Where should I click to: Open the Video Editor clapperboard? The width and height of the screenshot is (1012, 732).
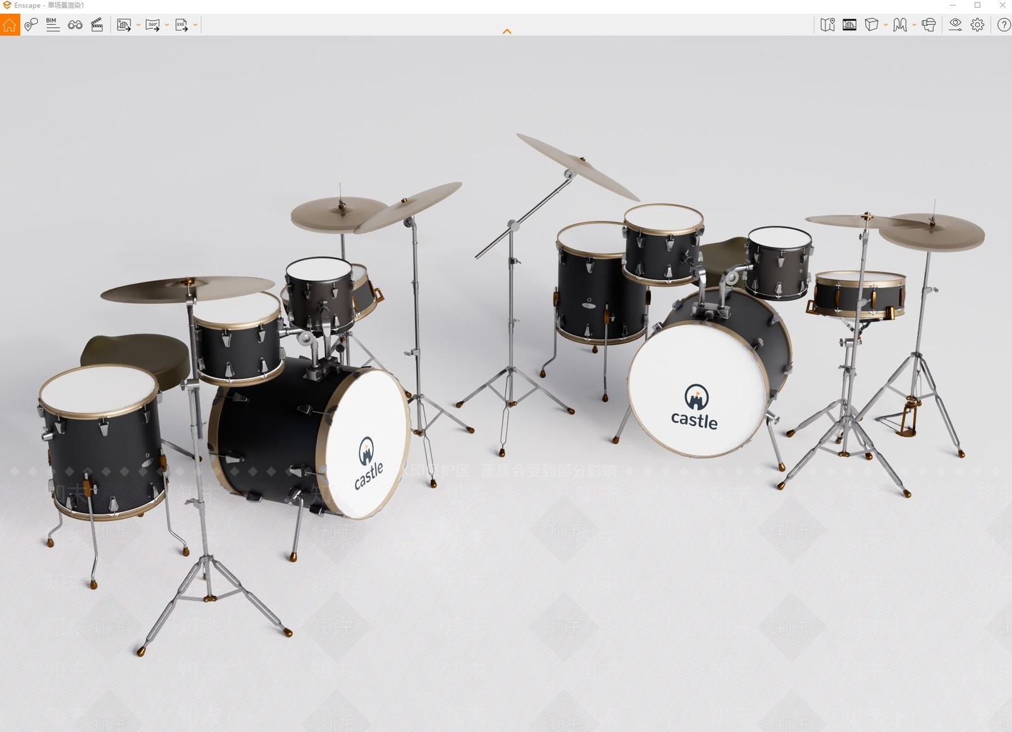tap(97, 25)
